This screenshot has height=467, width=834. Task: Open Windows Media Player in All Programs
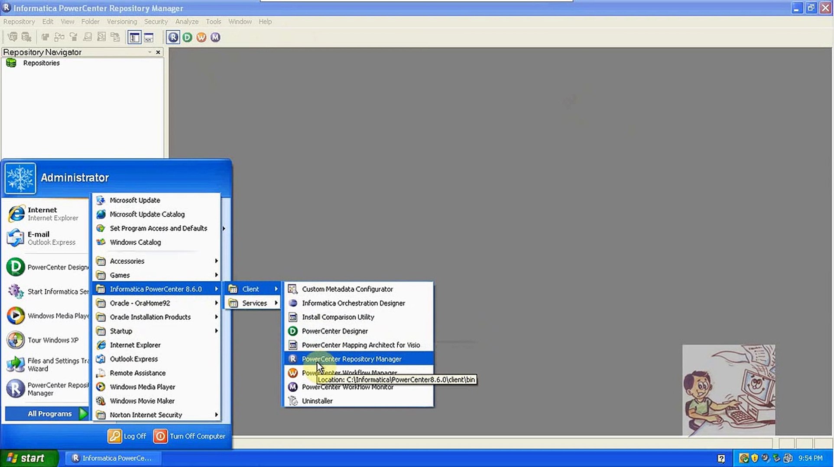[156, 387]
